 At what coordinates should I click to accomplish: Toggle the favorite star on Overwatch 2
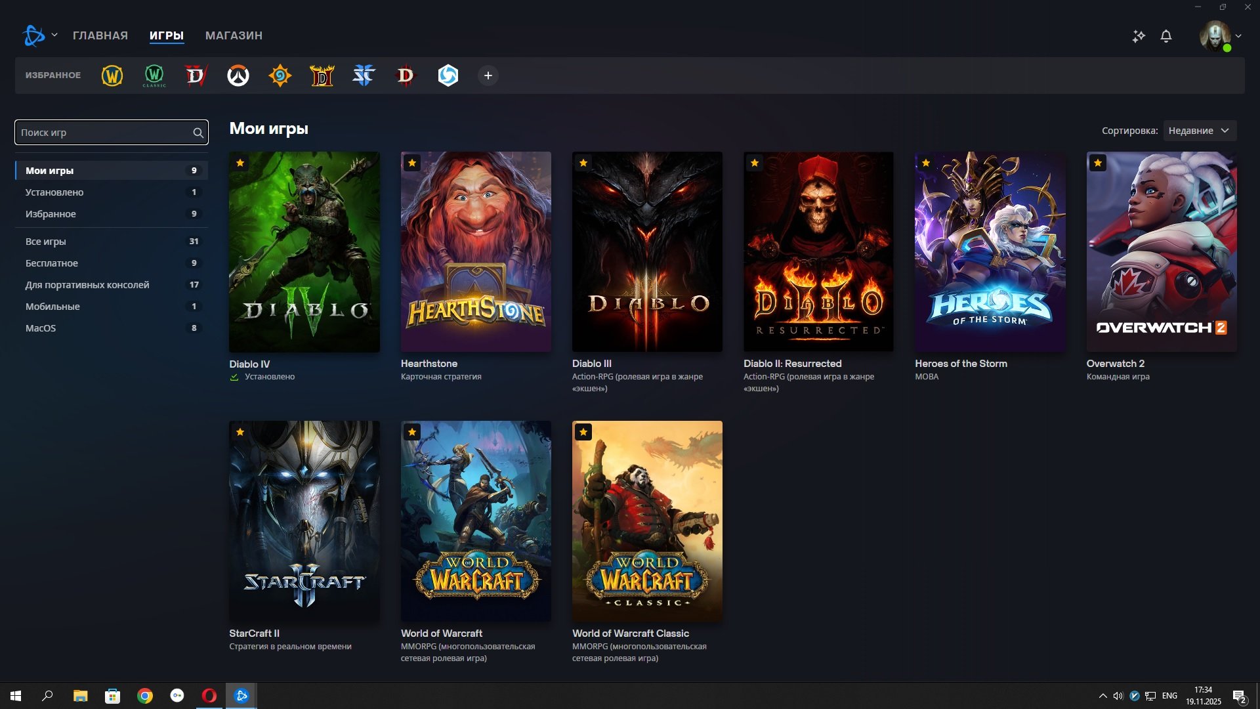[x=1097, y=163]
